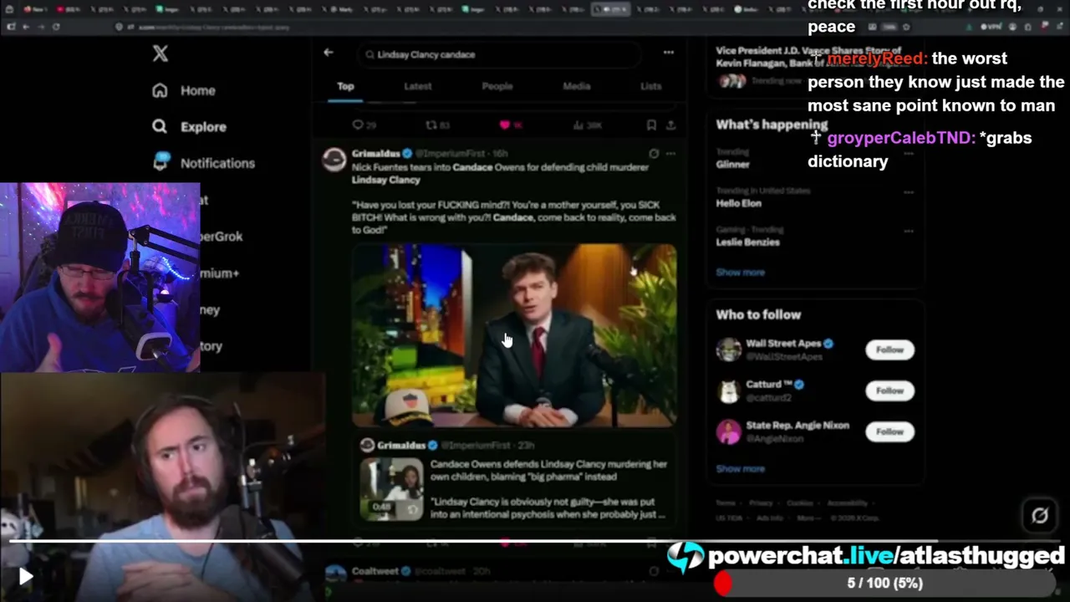Click the Grok icon on Grimaldus tweet
The height and width of the screenshot is (602, 1070).
[x=654, y=154]
